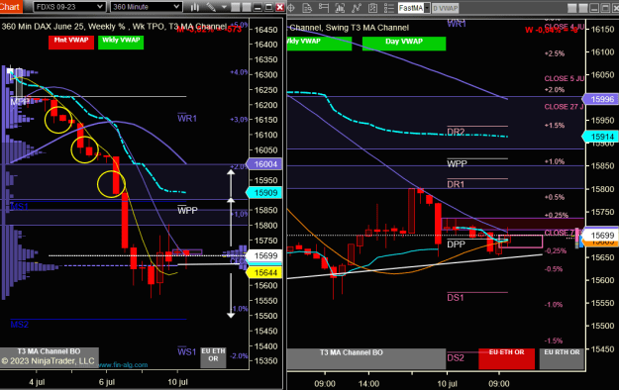This screenshot has height=390, width=619.
Task: Expand the FastMA dropdown
Action: click(427, 8)
